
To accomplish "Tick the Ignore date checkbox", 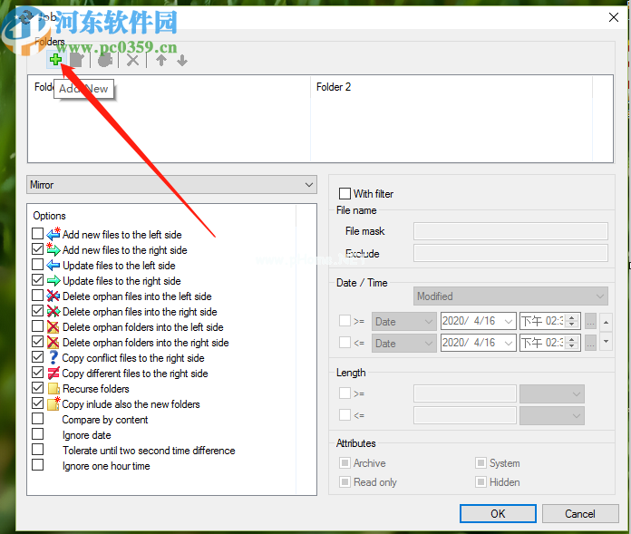I will 37,435.
